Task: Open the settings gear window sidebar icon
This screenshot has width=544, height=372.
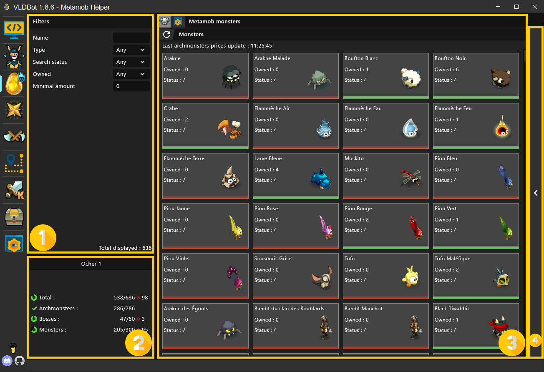Action: click(14, 244)
